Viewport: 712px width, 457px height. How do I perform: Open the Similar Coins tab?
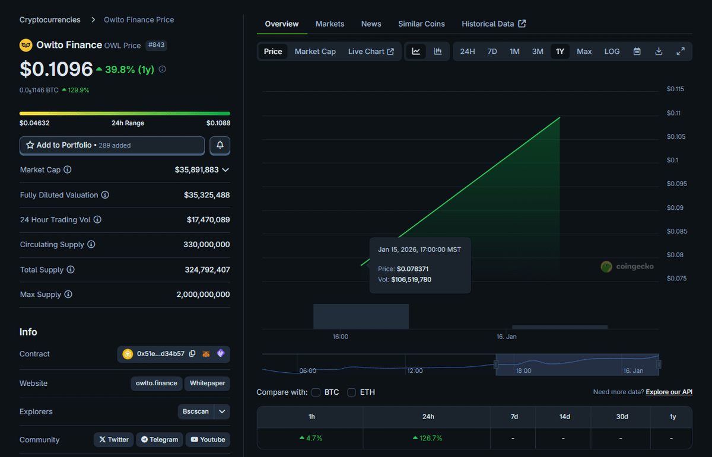pyautogui.click(x=421, y=24)
